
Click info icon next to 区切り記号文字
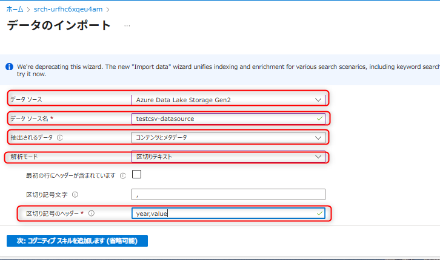coord(75,195)
